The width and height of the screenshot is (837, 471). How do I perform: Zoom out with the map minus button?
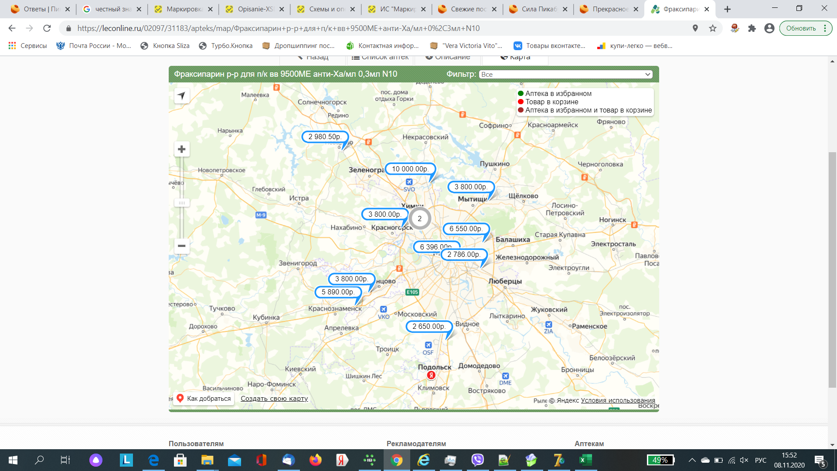tap(182, 246)
